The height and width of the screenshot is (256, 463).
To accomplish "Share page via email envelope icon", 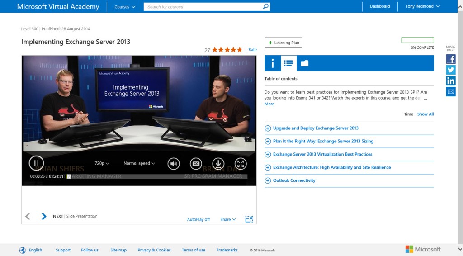I will tap(451, 92).
